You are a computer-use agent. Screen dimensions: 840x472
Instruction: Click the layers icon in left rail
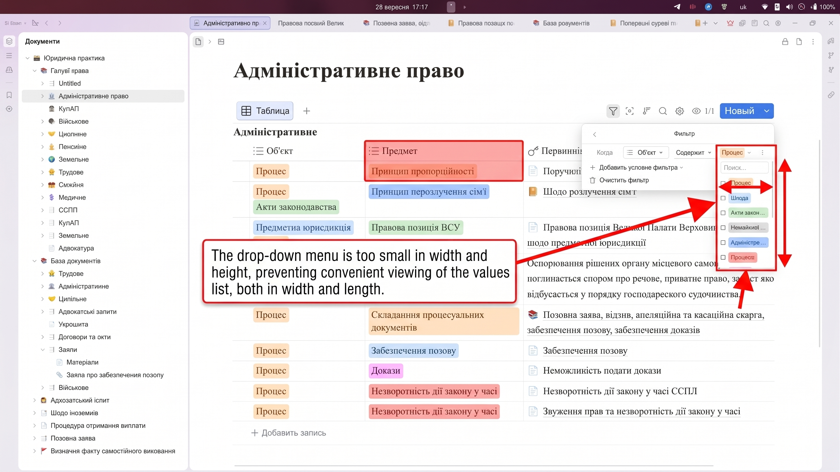point(9,41)
